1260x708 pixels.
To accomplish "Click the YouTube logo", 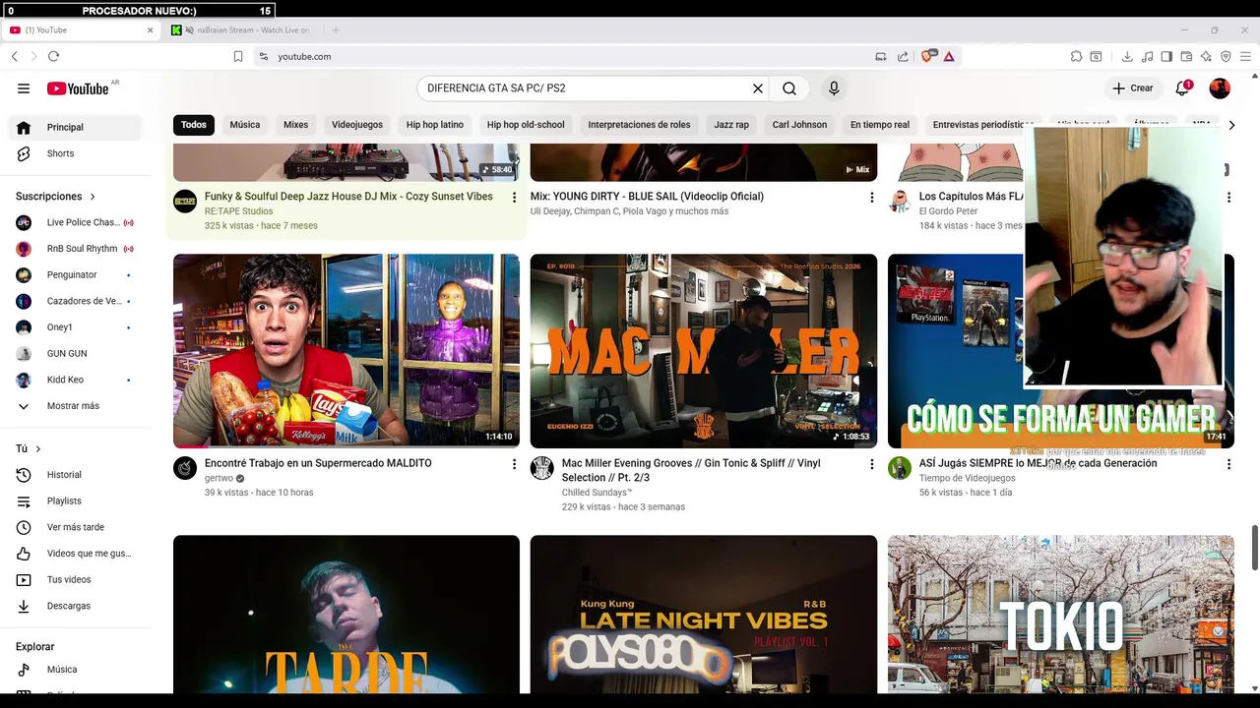I will point(78,88).
